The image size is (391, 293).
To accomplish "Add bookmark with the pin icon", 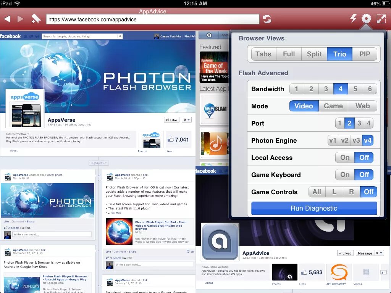I will [x=36, y=19].
